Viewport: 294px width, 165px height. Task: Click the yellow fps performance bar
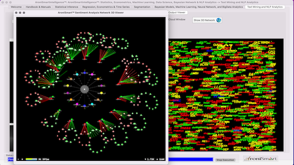coord(32,159)
